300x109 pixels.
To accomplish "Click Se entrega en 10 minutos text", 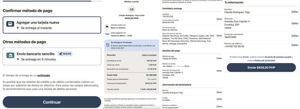I will 121,43.
